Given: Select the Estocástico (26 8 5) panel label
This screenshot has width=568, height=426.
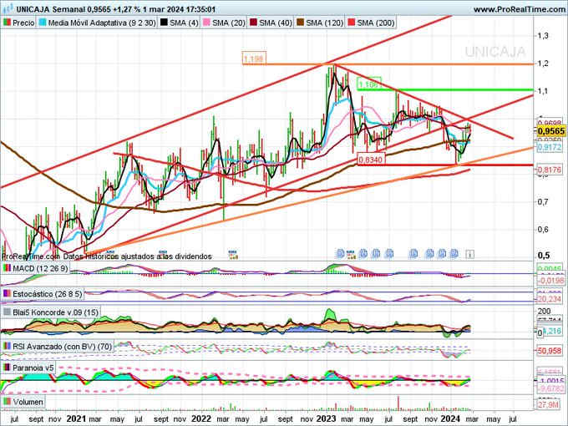Looking at the screenshot, I should pyautogui.click(x=48, y=293).
